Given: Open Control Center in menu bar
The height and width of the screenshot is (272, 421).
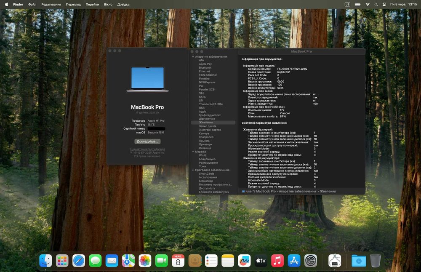Looking at the screenshot, I should coord(384,4).
